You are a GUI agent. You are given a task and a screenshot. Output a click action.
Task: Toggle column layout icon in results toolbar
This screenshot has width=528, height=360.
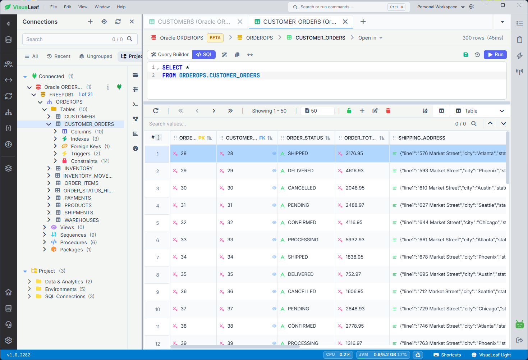click(442, 111)
